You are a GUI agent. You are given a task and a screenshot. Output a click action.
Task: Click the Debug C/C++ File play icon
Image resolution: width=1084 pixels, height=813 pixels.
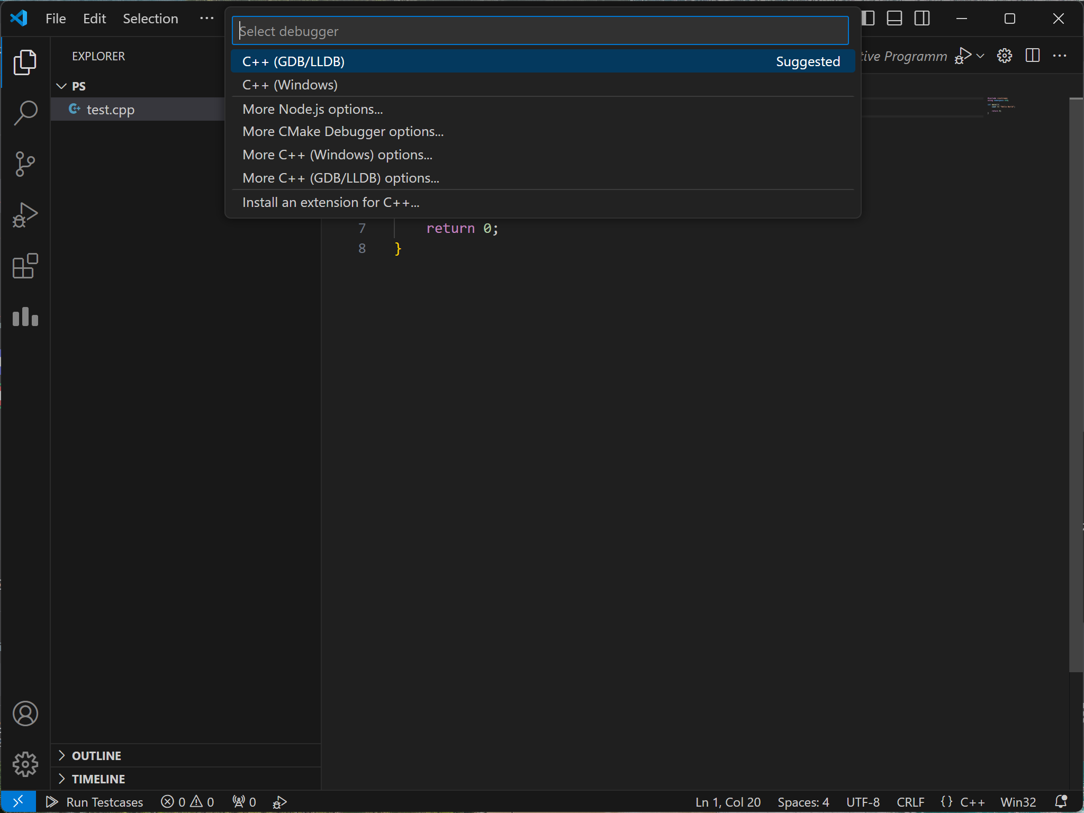963,56
